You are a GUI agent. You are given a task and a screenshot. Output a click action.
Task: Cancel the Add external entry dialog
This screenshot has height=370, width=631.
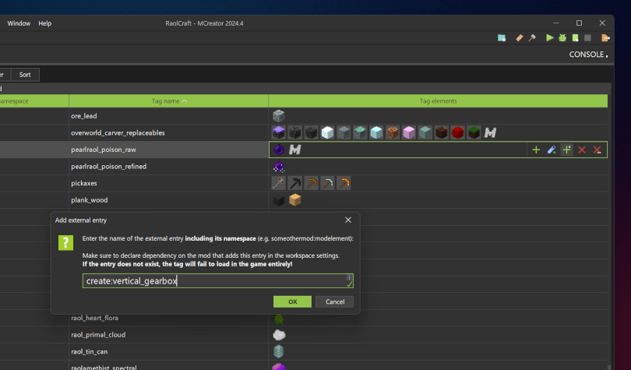click(x=335, y=301)
